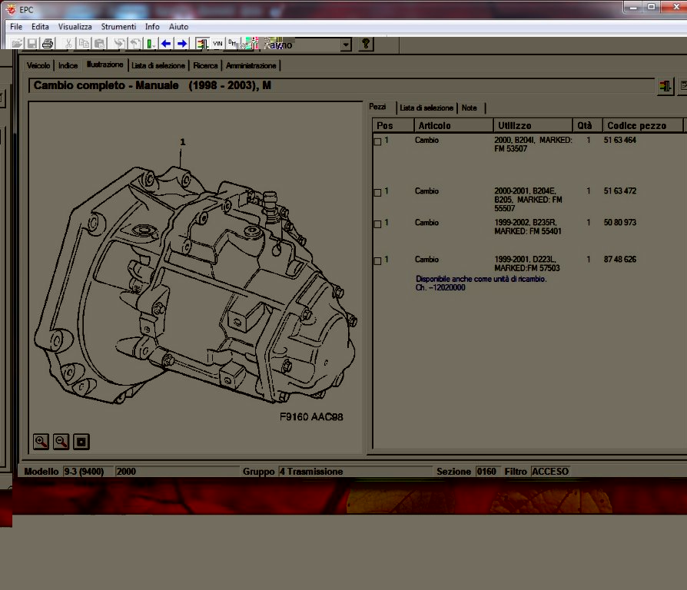The height and width of the screenshot is (590, 687).
Task: Go forward with the blue right arrow
Action: (x=182, y=44)
